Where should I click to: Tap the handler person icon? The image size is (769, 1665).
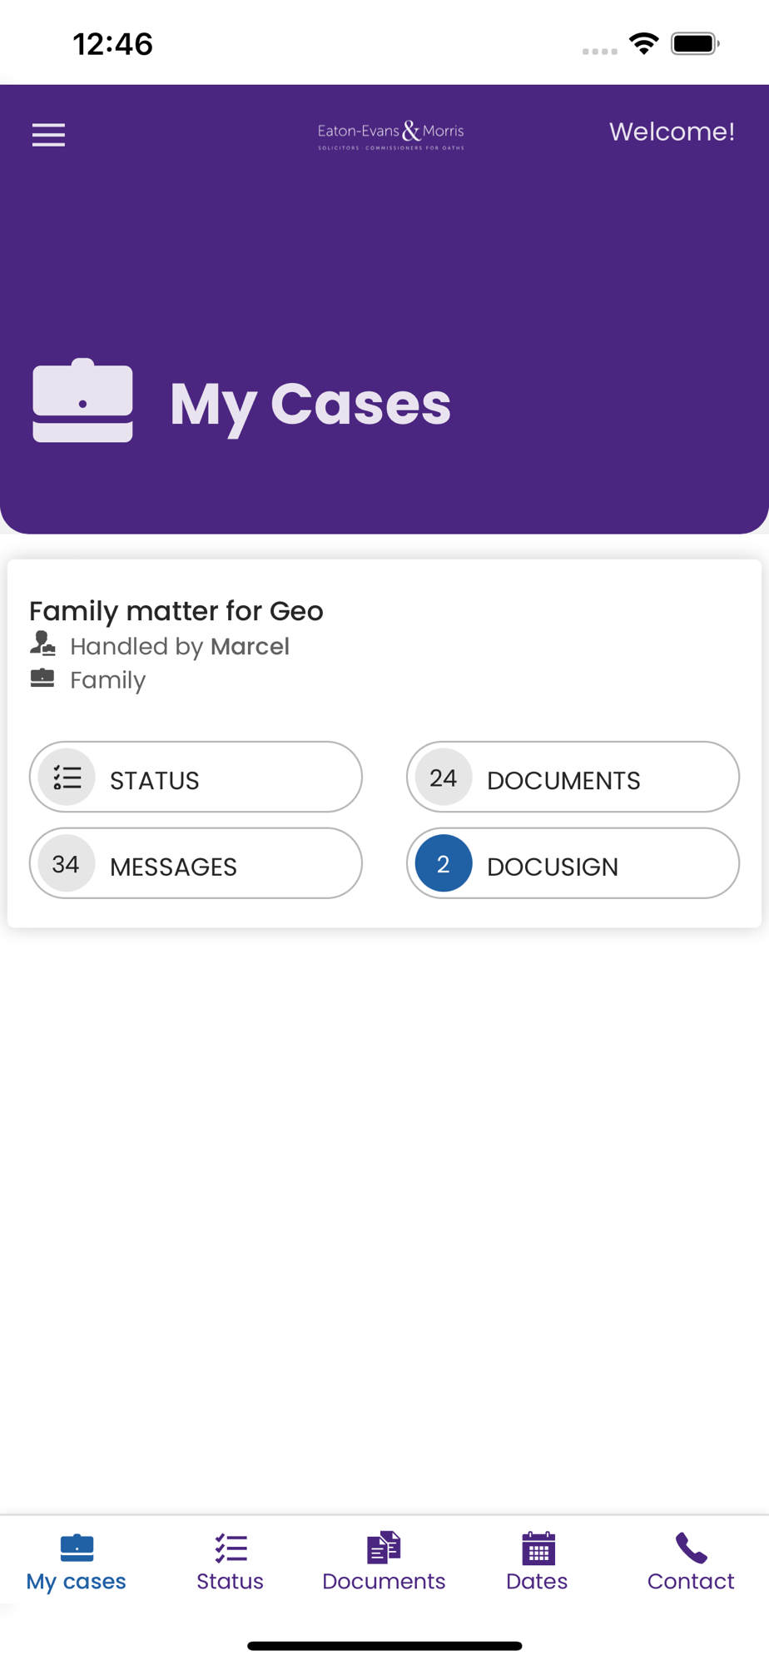click(x=42, y=644)
